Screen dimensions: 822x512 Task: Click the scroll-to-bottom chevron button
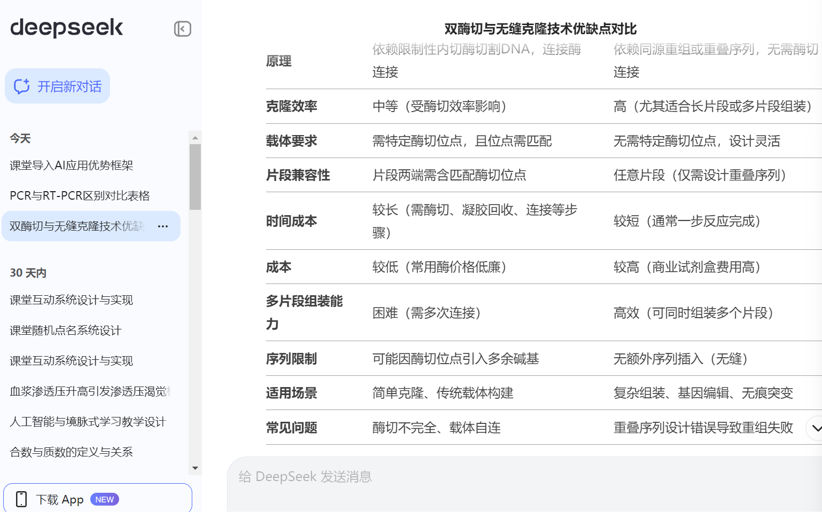[815, 428]
